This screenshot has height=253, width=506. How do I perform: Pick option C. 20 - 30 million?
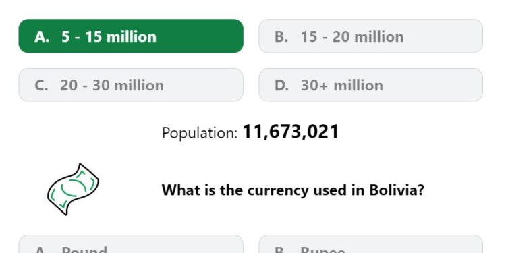coord(131,85)
